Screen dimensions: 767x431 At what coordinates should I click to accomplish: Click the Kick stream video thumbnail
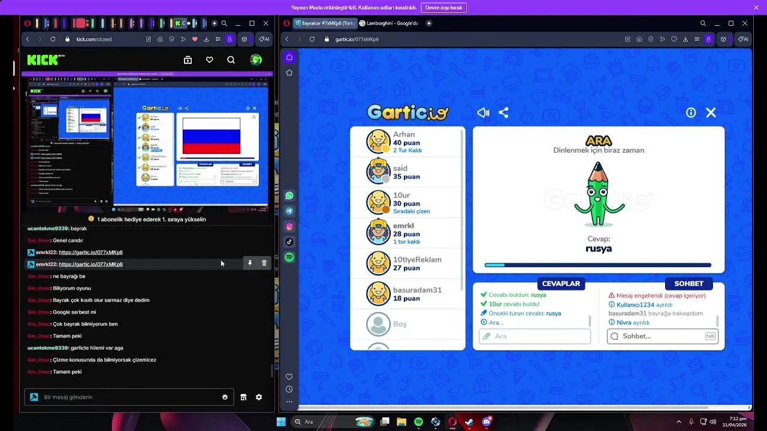pyautogui.click(x=147, y=143)
